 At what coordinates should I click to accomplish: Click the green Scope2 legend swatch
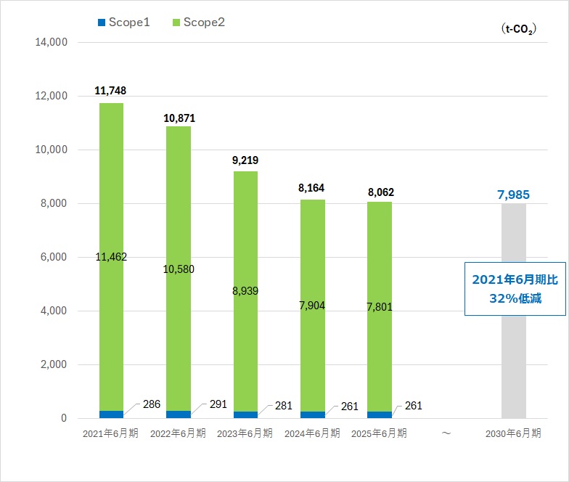click(175, 23)
